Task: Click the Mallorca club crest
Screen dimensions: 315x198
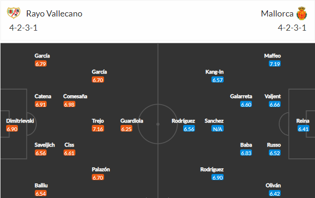Action: pos(301,14)
